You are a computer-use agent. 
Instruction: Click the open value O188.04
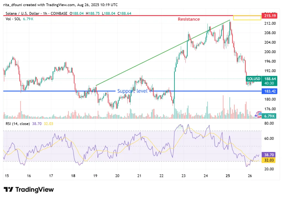(77, 13)
